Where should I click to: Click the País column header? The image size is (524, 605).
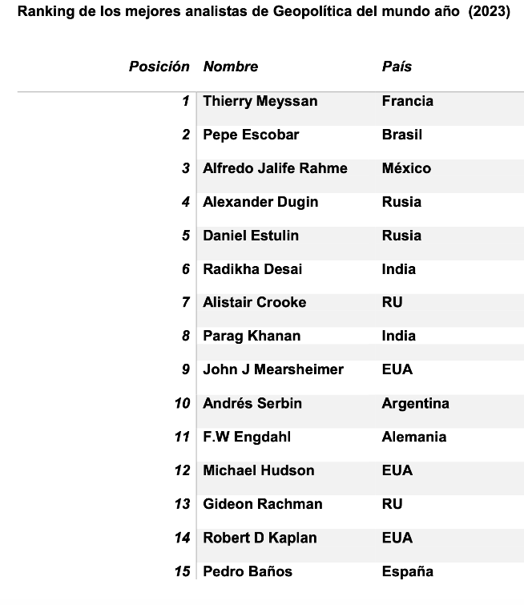[397, 67]
